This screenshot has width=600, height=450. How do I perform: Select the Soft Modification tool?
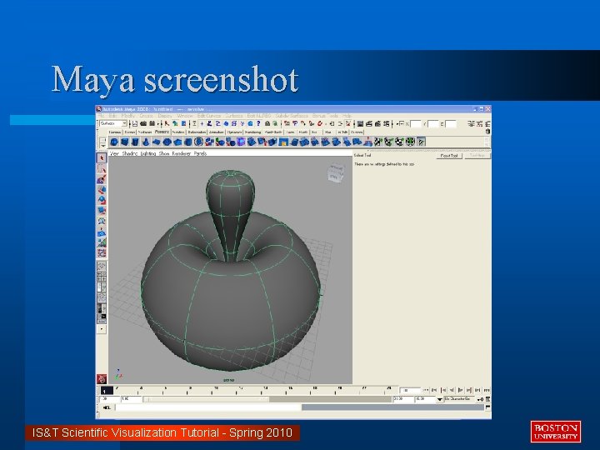point(102,232)
